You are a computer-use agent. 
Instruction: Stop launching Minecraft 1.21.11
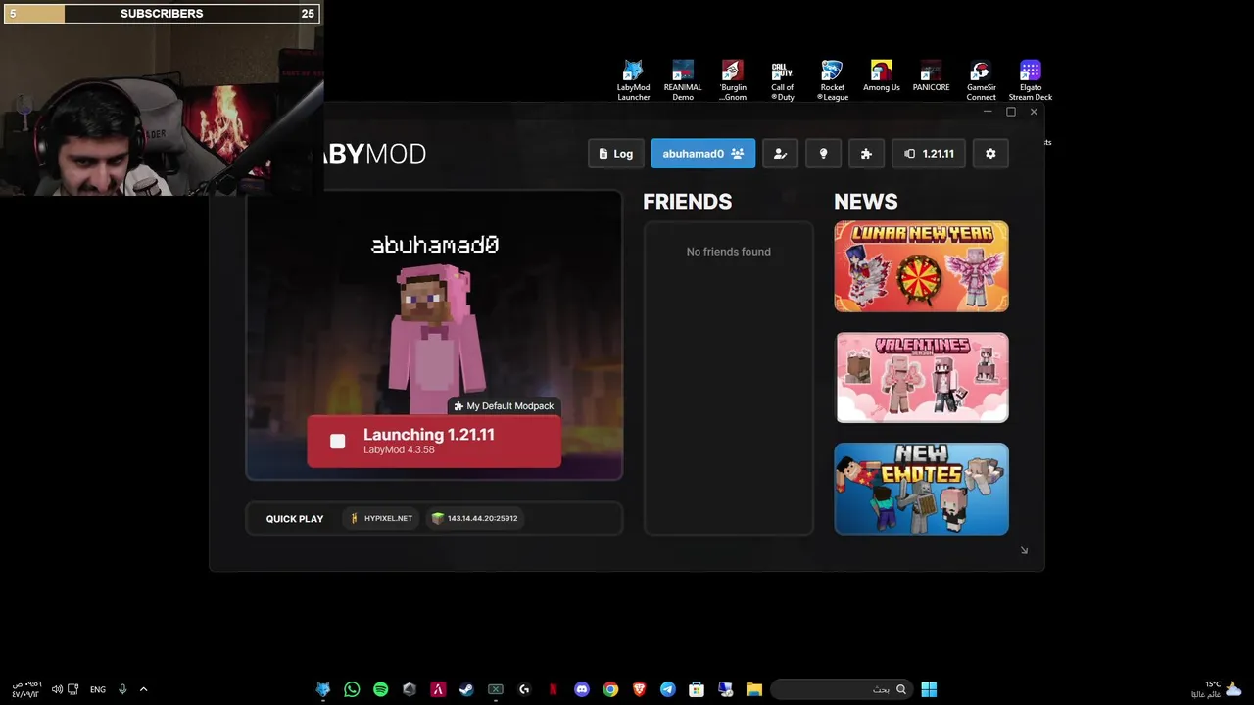pos(434,442)
